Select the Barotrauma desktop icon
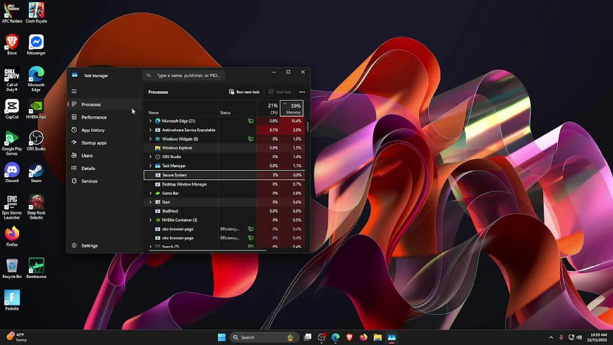 coord(36,268)
